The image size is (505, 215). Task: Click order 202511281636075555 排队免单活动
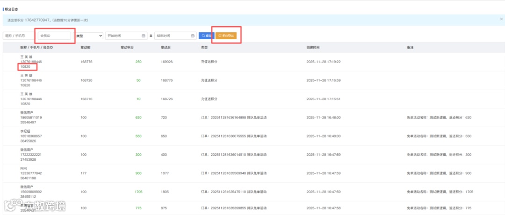234,136
